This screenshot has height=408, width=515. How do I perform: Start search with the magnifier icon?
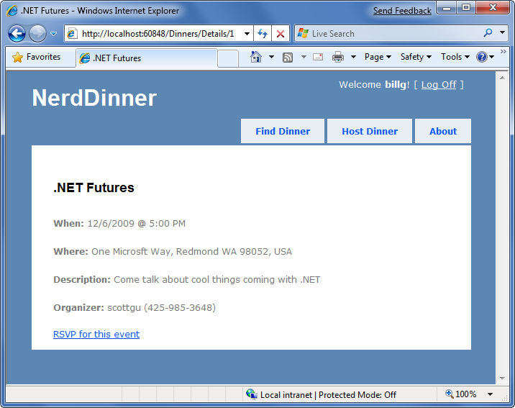click(x=488, y=33)
